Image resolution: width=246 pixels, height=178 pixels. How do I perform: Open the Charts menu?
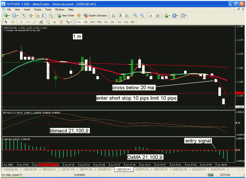37,9
